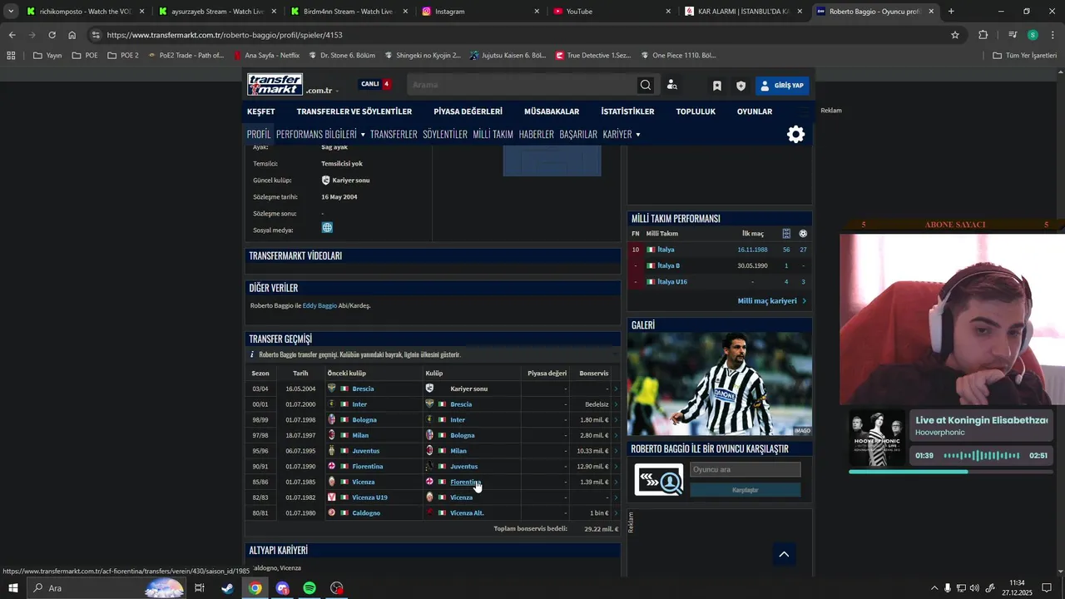Open the bookmarks apps grid icon

[x=11, y=56]
